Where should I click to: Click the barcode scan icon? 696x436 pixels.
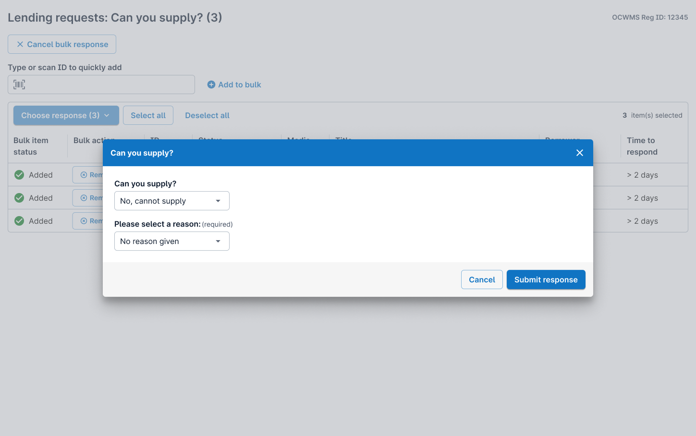point(19,85)
